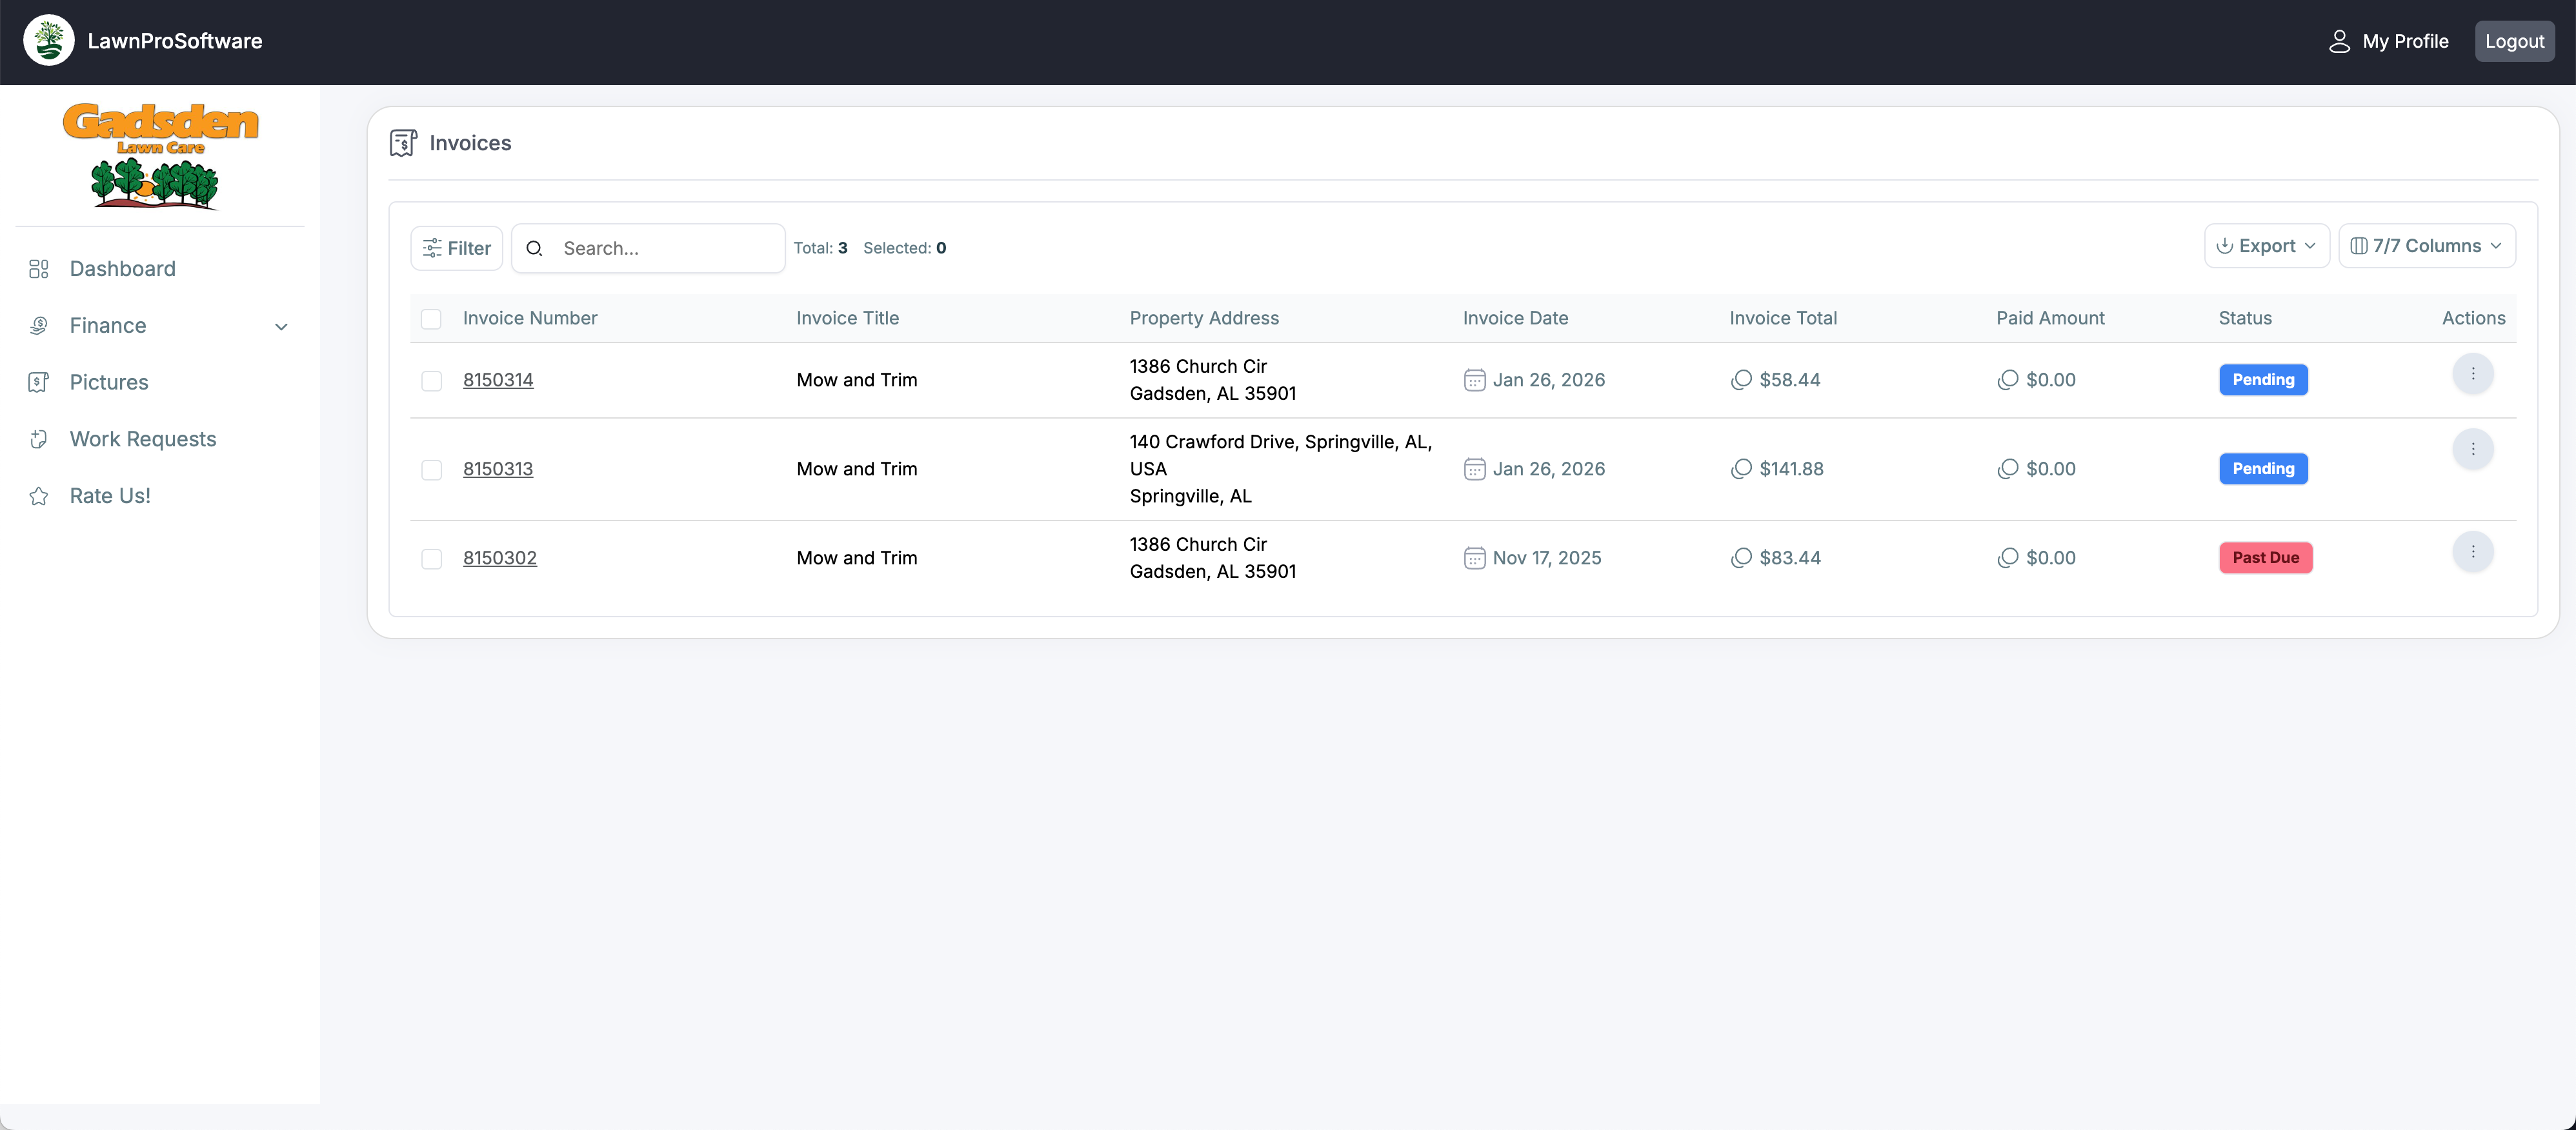Viewport: 2576px width, 1130px height.
Task: Tick the checkbox on invoice 8150302
Action: pyautogui.click(x=431, y=559)
